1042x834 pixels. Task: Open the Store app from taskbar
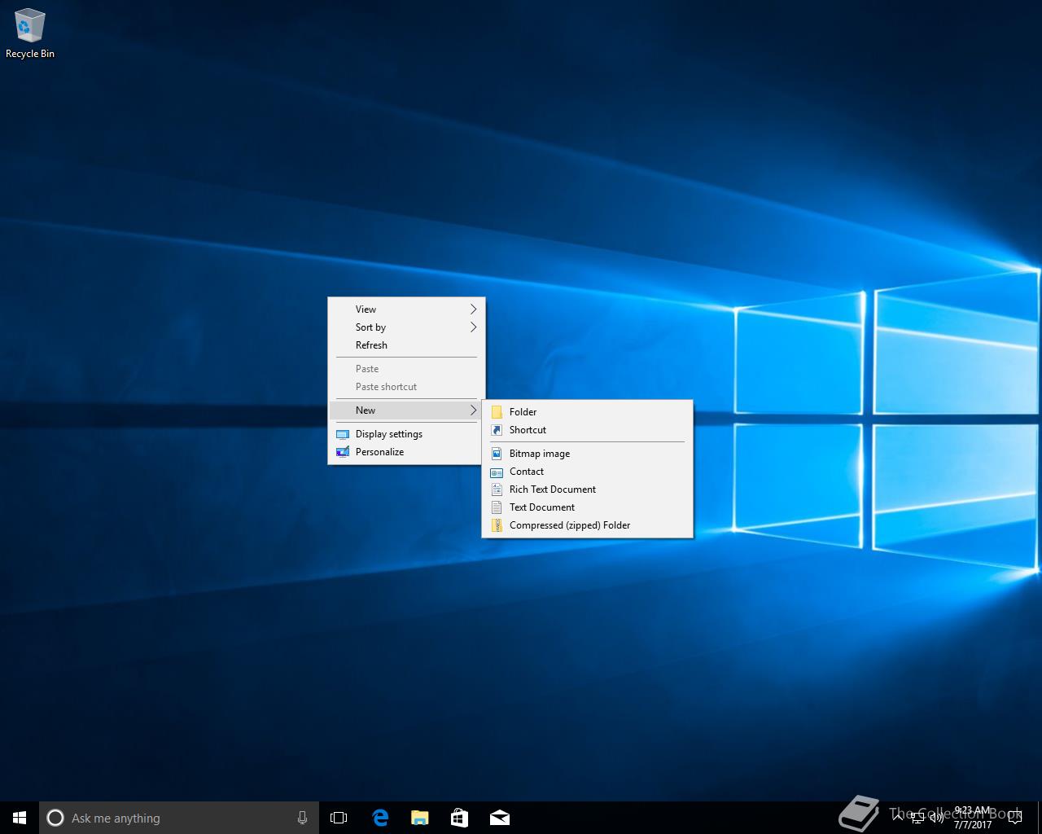tap(459, 818)
